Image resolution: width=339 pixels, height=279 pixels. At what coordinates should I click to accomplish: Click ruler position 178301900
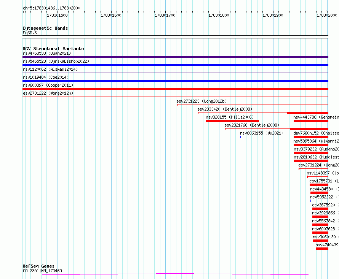[273, 15]
